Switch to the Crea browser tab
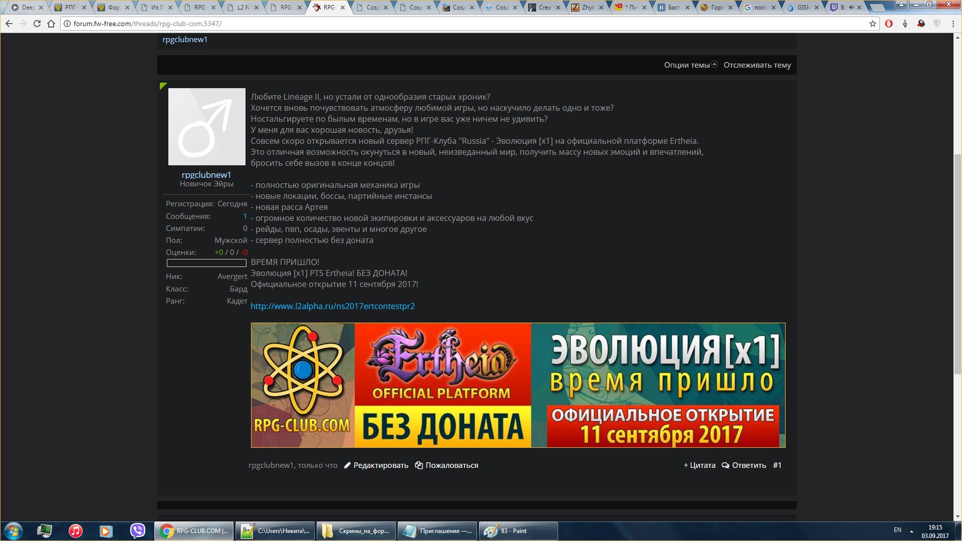Image resolution: width=962 pixels, height=541 pixels. pyautogui.click(x=544, y=8)
